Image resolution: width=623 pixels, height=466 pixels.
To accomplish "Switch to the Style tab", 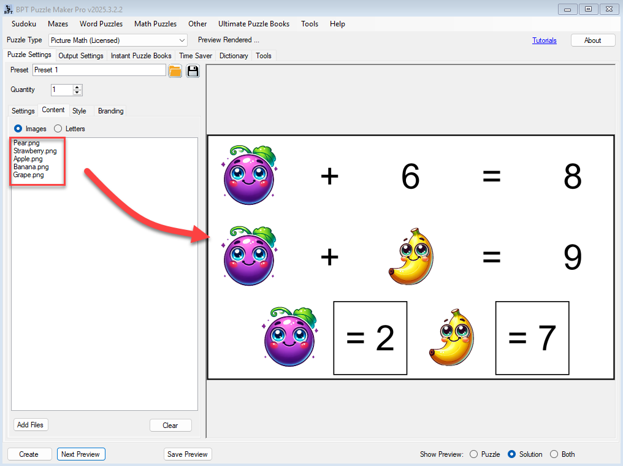I will [x=79, y=111].
